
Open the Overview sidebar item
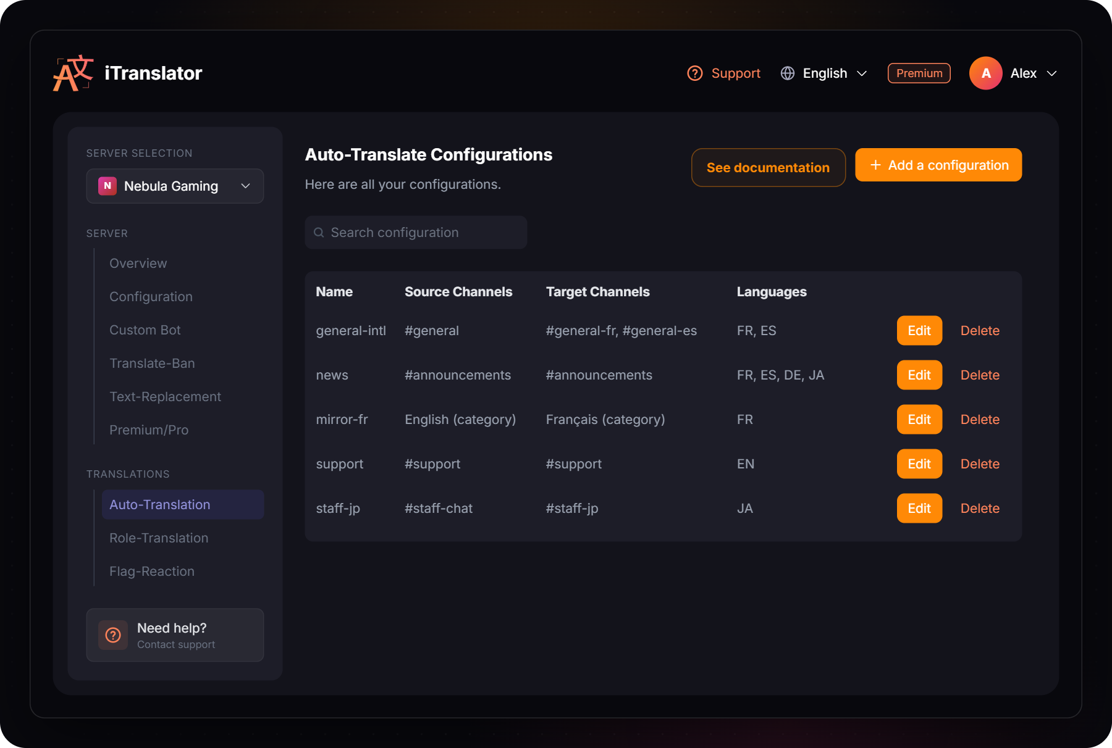pos(138,264)
